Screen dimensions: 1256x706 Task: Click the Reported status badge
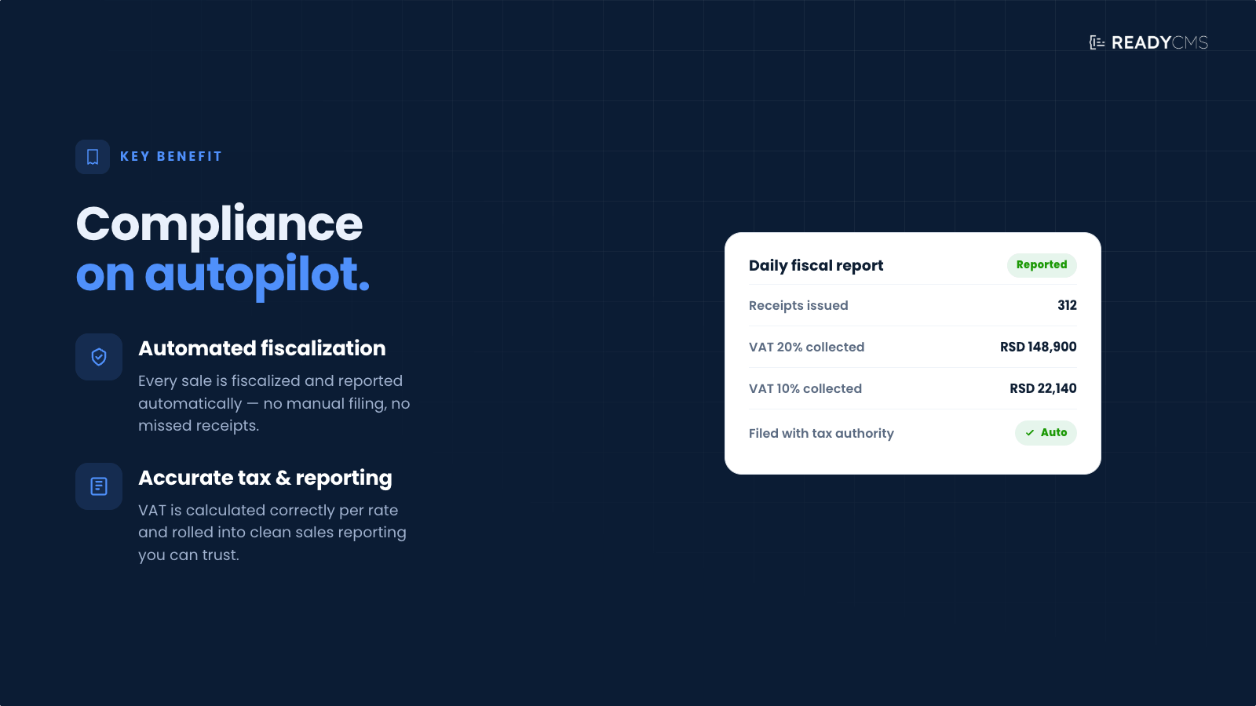pos(1042,265)
